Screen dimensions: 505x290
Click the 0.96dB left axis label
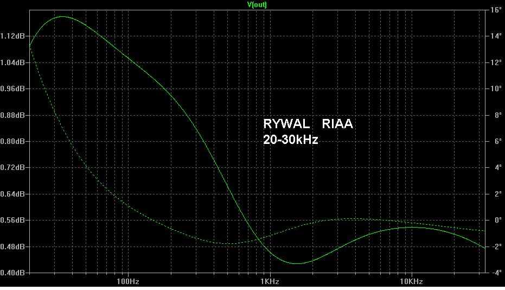[x=12, y=89]
